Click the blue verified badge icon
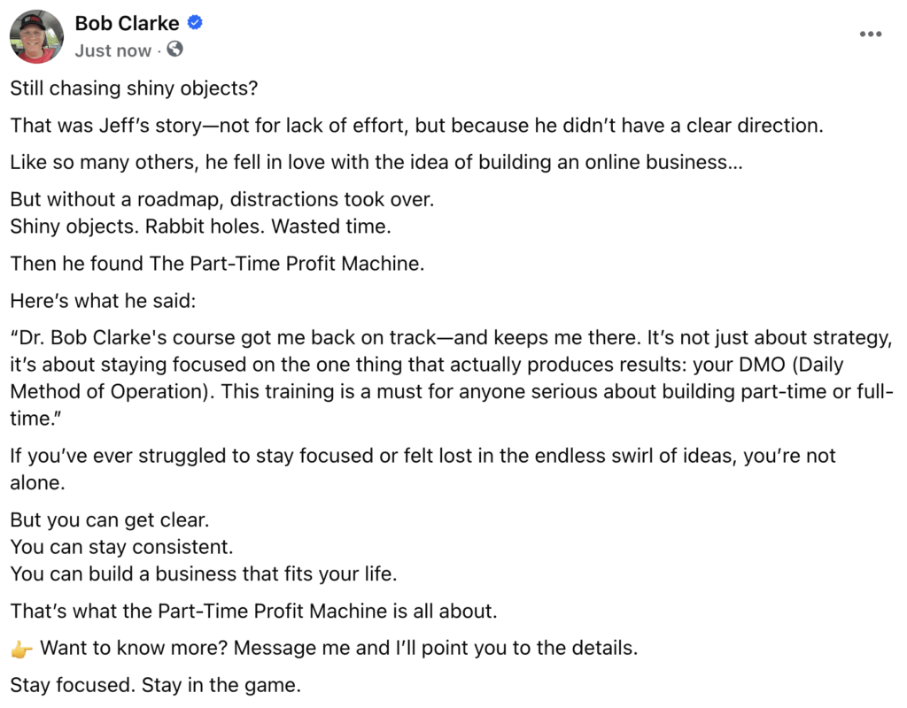The image size is (907, 708). pos(196,22)
